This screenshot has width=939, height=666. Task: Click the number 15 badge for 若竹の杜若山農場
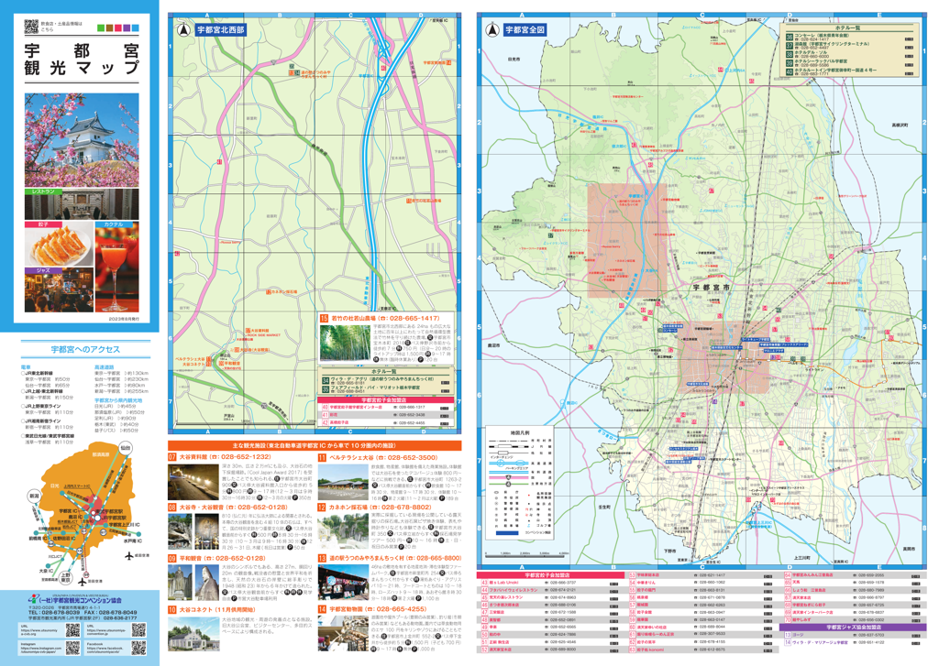[x=324, y=318]
